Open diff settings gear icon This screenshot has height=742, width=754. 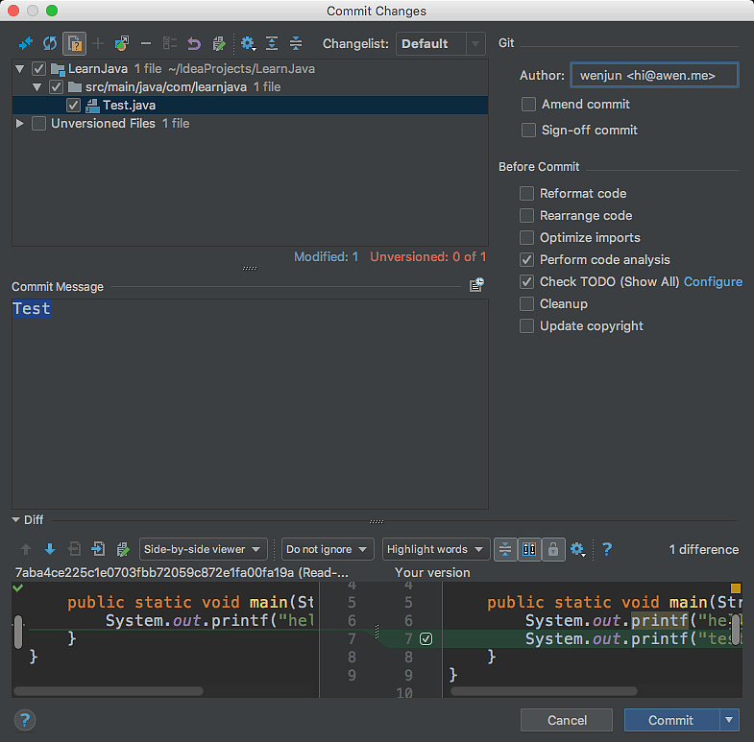pos(576,549)
